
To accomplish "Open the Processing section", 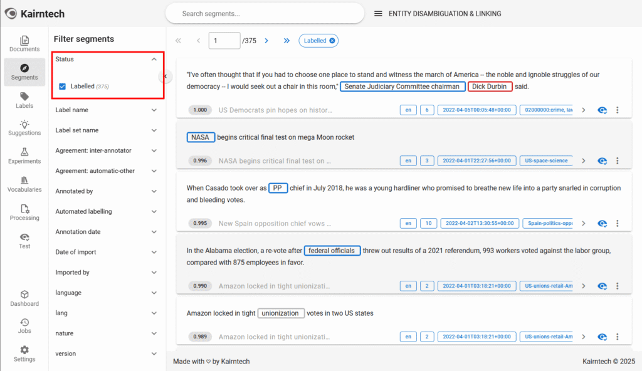I will click(x=24, y=212).
